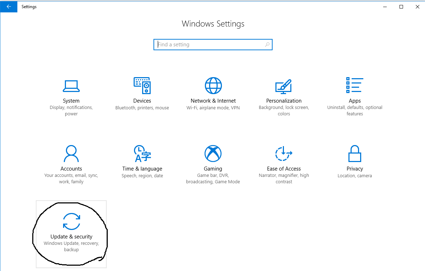Click 'Background, lock screen, colors' description

284,111
